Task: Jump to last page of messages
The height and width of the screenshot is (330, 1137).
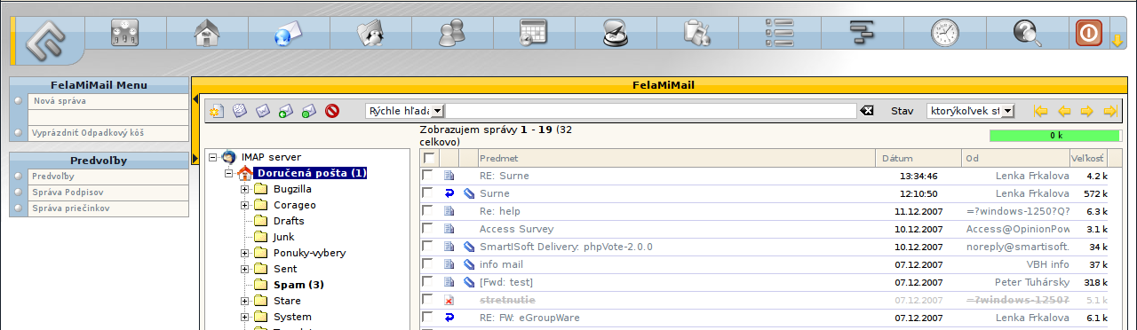Action: pyautogui.click(x=1109, y=111)
